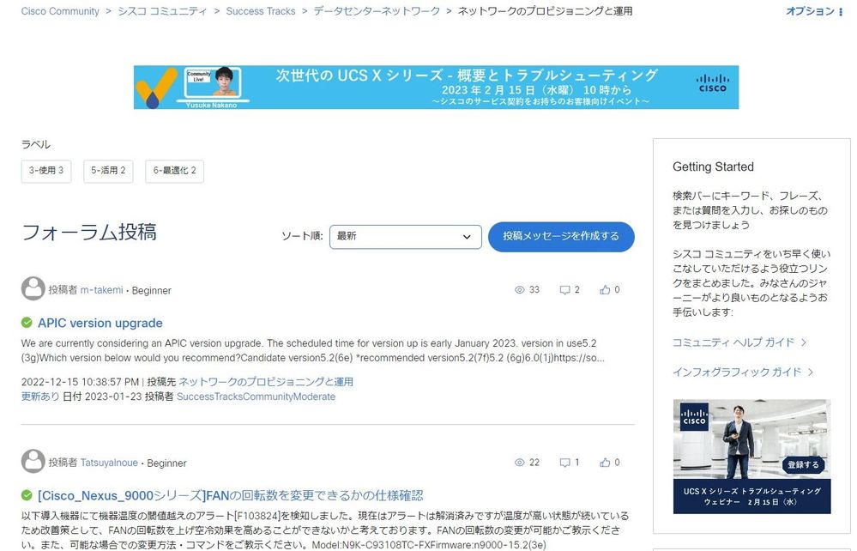Click replies icon on Nexus FAN post

pyautogui.click(x=564, y=463)
